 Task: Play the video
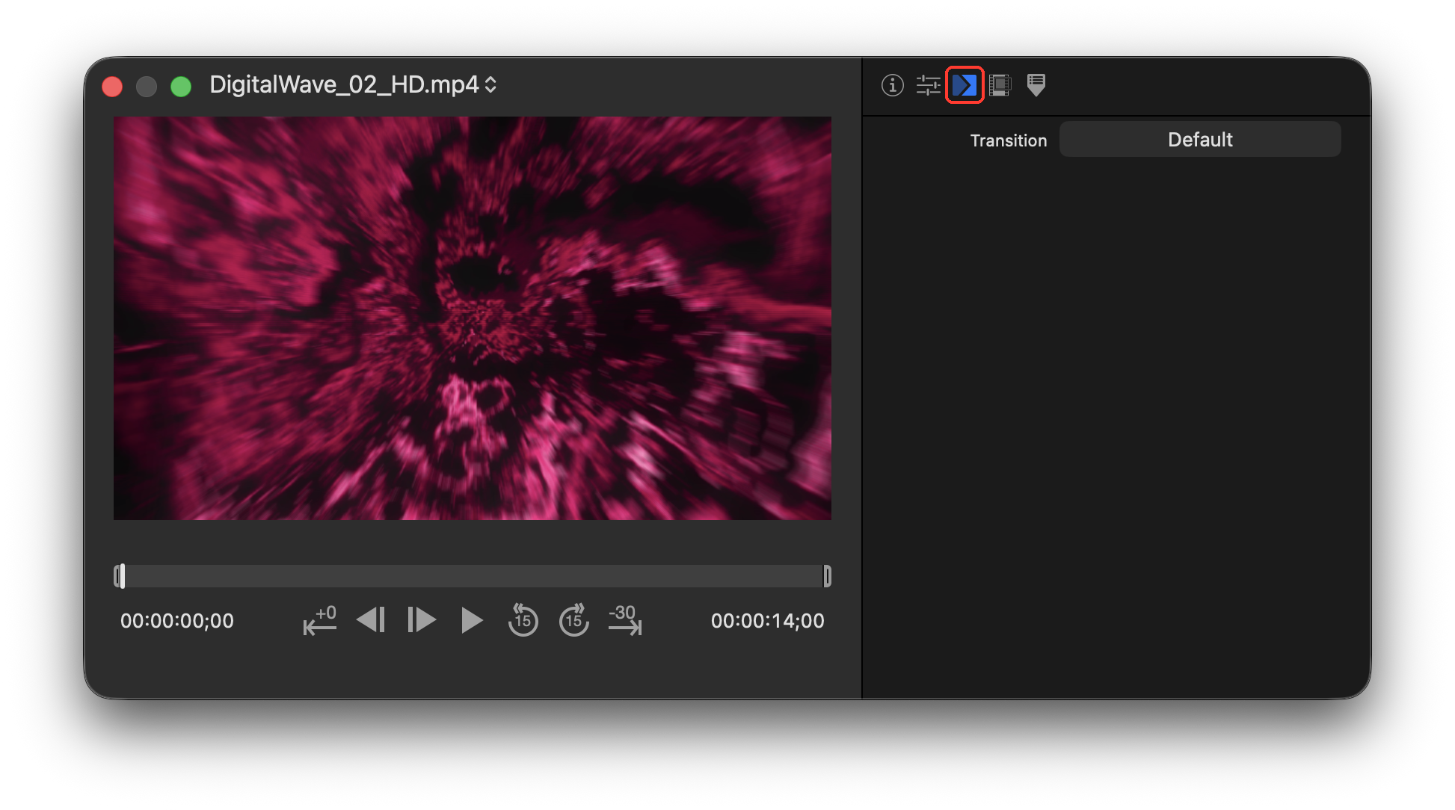point(472,620)
